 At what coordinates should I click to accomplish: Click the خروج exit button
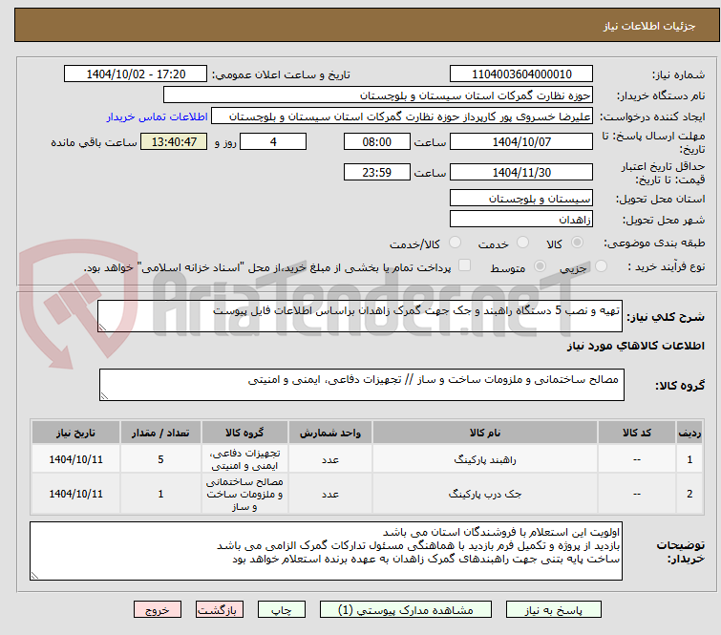pyautogui.click(x=158, y=610)
